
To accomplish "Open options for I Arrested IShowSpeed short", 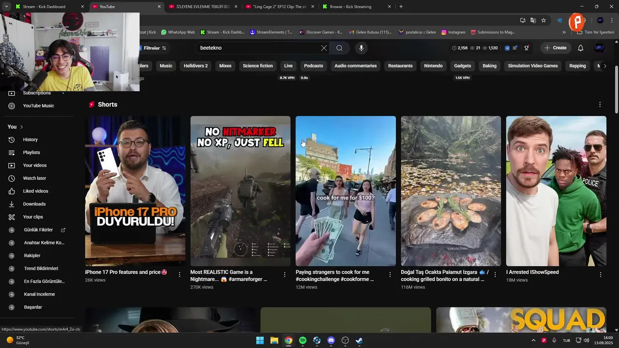I will 601,275.
